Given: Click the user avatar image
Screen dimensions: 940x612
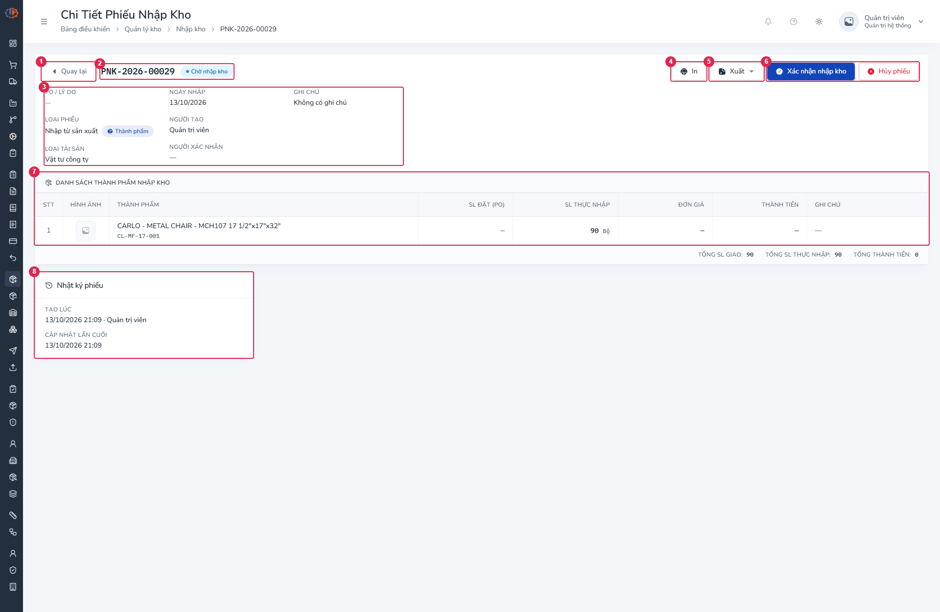Looking at the screenshot, I should [x=849, y=22].
